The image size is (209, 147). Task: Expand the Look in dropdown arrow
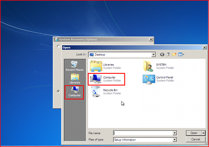point(154,55)
